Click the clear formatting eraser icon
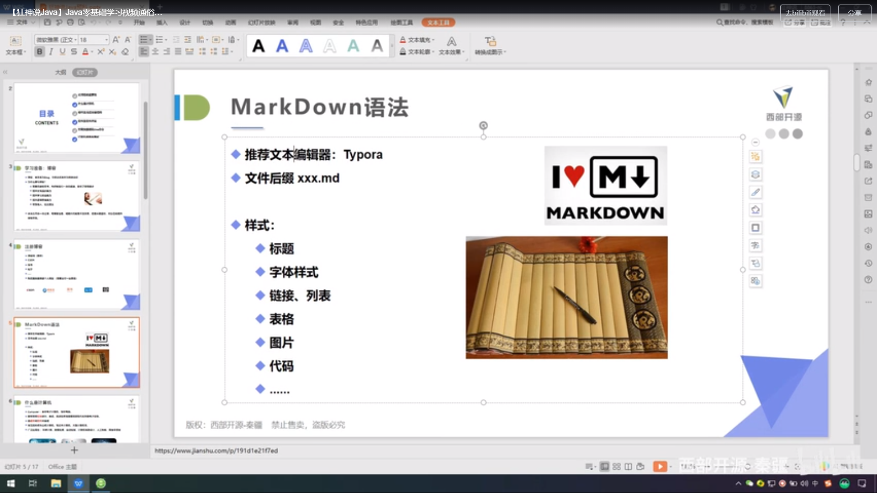The image size is (877, 493). pyautogui.click(x=125, y=52)
